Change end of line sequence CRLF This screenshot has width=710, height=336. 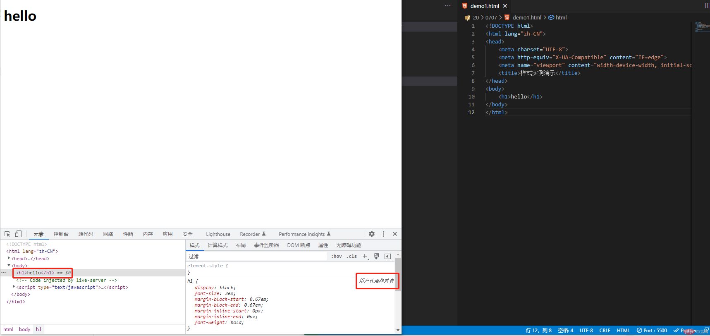pos(605,331)
